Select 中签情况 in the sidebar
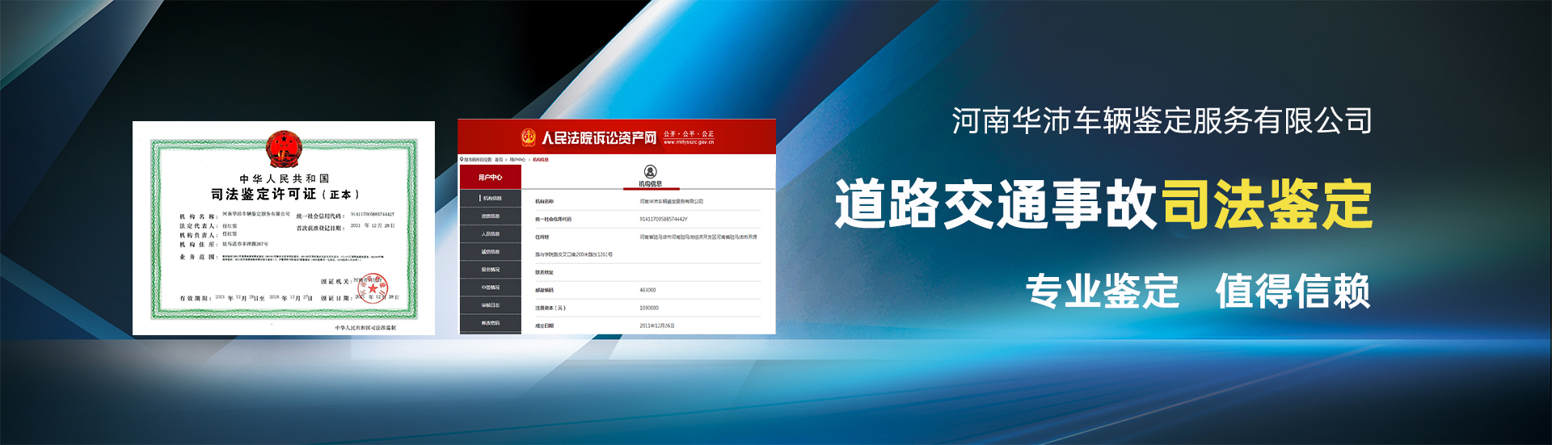Viewport: 1552px width, 445px height. (491, 287)
